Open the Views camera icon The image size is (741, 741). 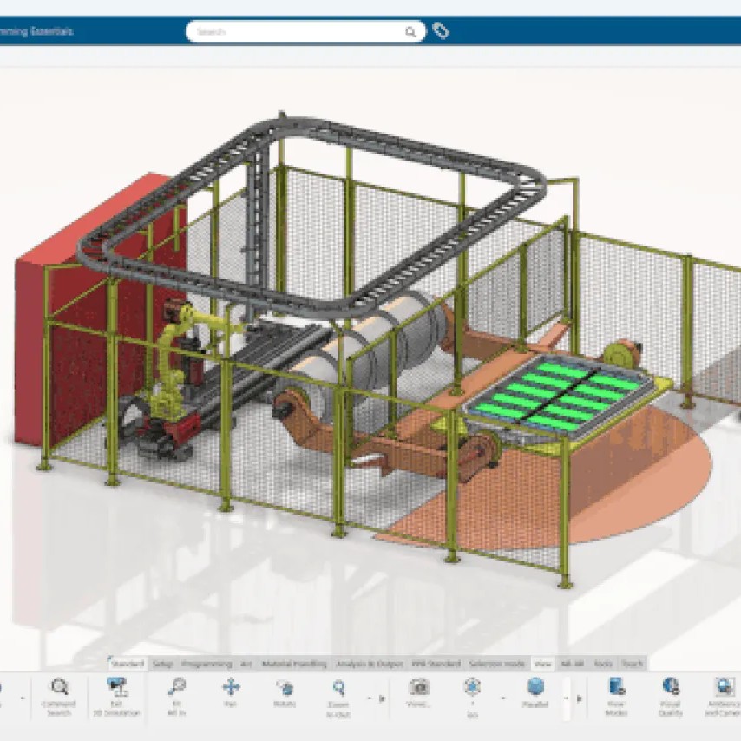(419, 688)
